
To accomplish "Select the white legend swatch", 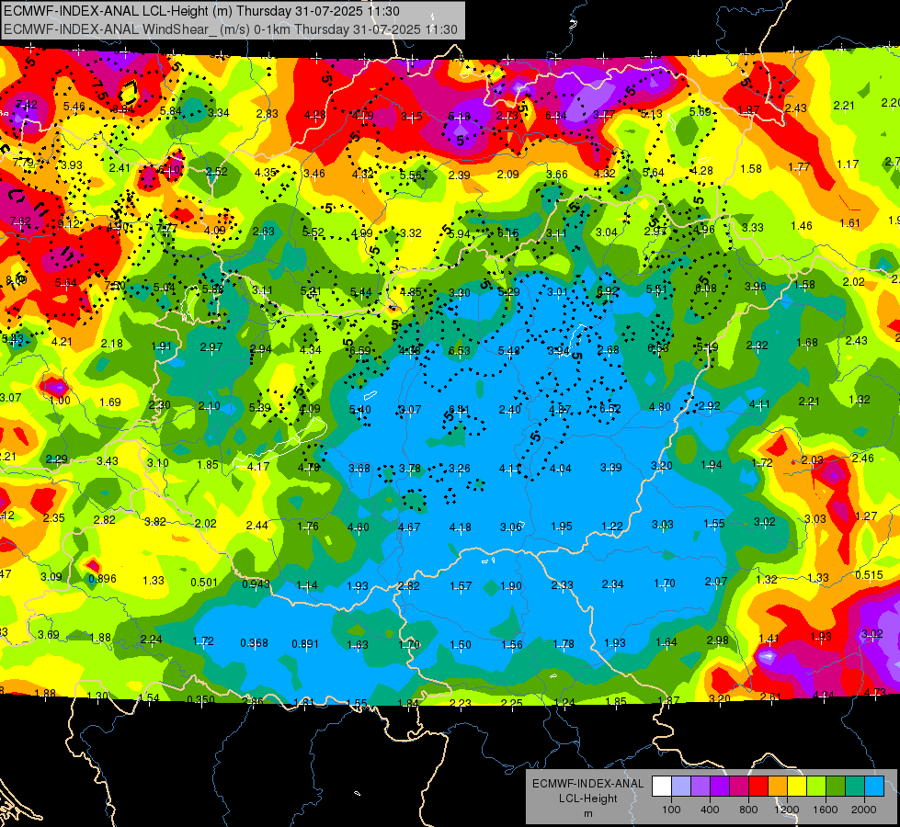I will coord(662,787).
